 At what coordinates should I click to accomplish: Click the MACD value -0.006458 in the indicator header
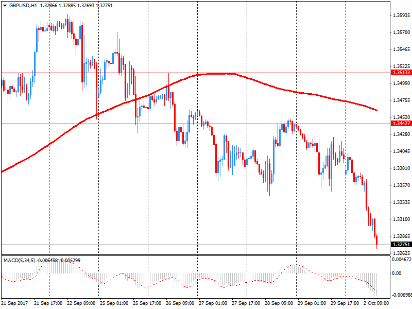pyautogui.click(x=47, y=261)
